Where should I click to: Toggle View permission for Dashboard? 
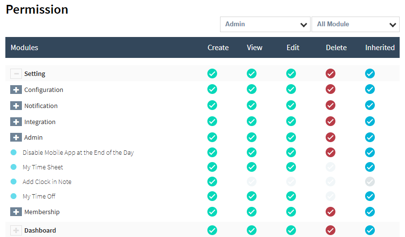point(252,230)
